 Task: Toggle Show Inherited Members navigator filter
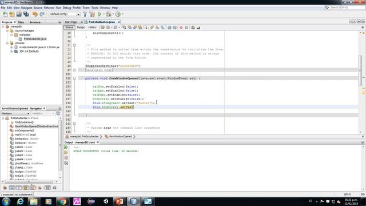click(x=5, y=188)
